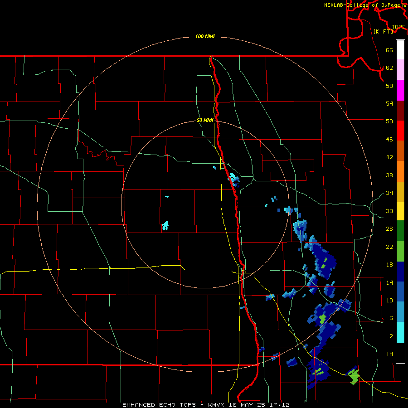Viewport: 408px width, 408px height.
Task: Click the "34" legend value
Action: tap(389, 193)
